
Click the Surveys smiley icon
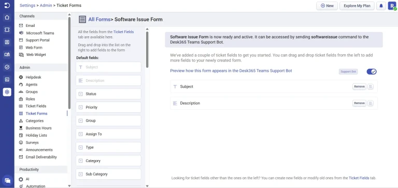click(21, 142)
